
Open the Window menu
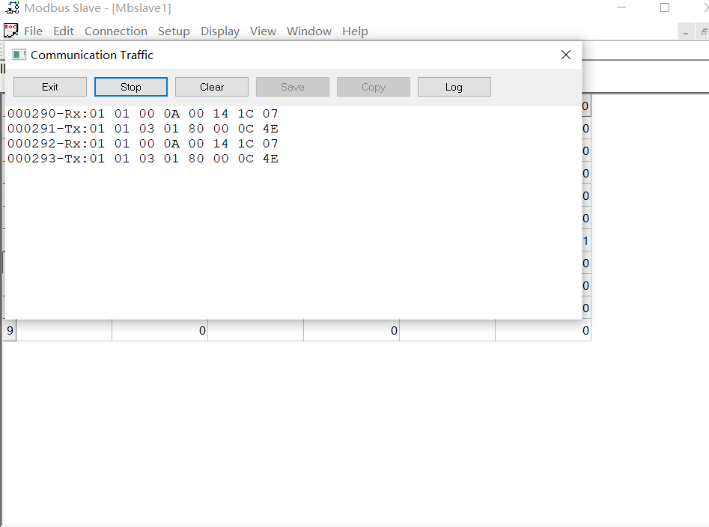(308, 31)
